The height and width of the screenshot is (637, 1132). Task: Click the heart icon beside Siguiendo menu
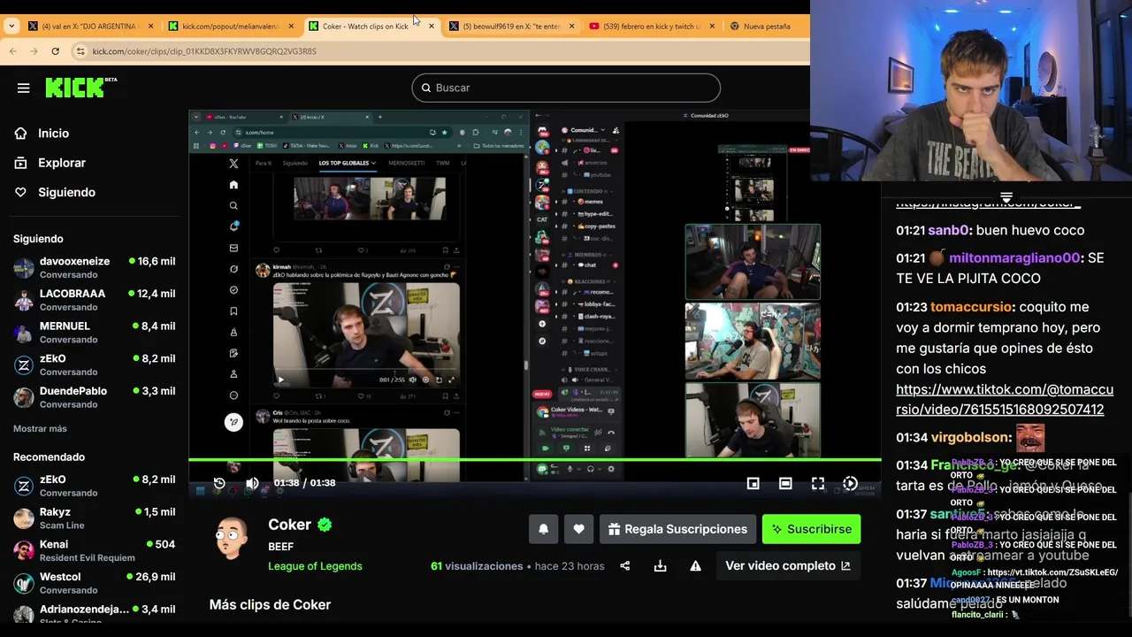coord(20,192)
